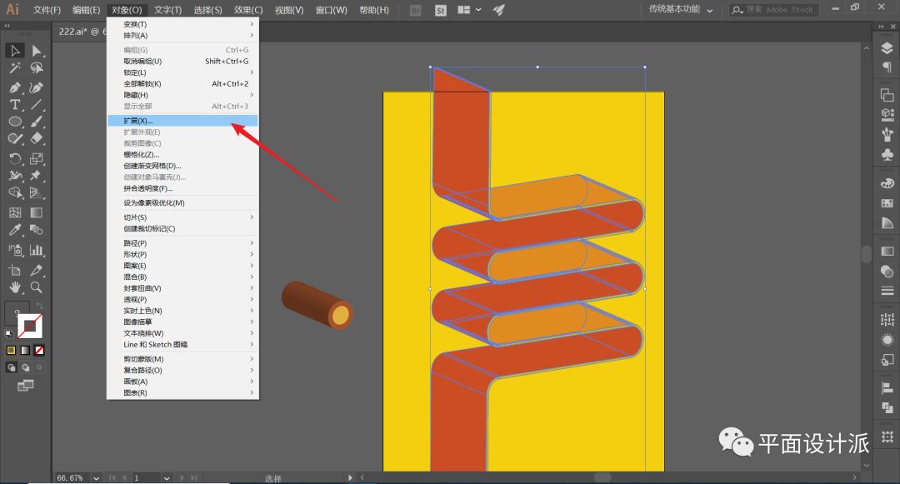Image resolution: width=900 pixels, height=484 pixels.
Task: Open the 效果(C) menu
Action: 247,10
